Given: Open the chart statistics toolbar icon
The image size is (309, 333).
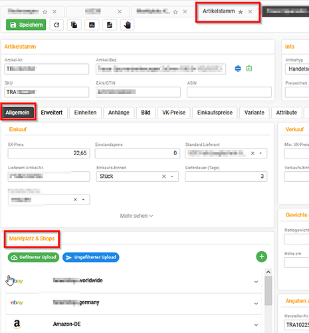Looking at the screenshot, I should click(x=92, y=25).
